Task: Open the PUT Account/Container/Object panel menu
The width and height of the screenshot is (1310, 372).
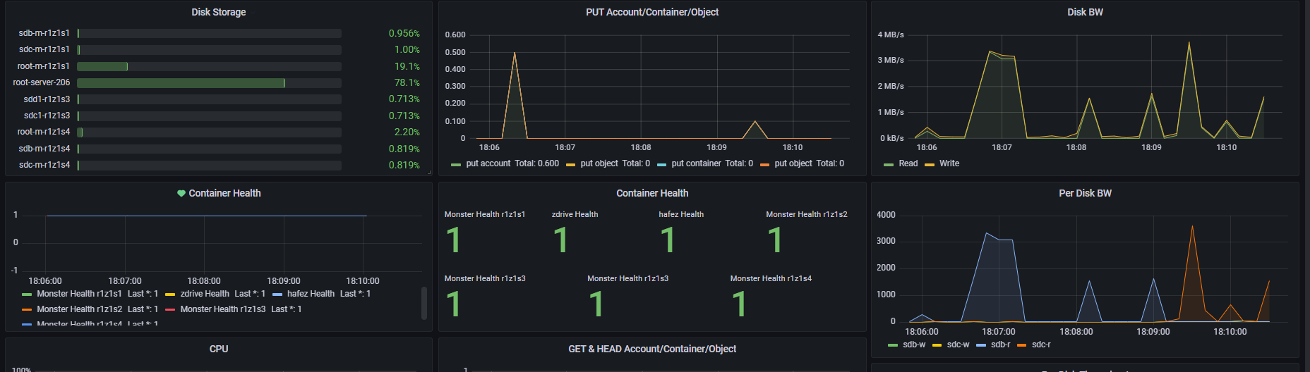Action: coord(652,12)
